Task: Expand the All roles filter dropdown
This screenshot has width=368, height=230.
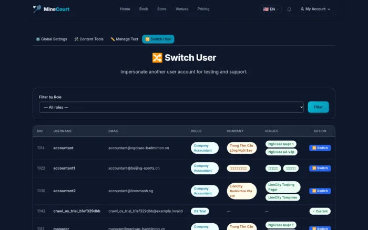Action: pos(171,107)
